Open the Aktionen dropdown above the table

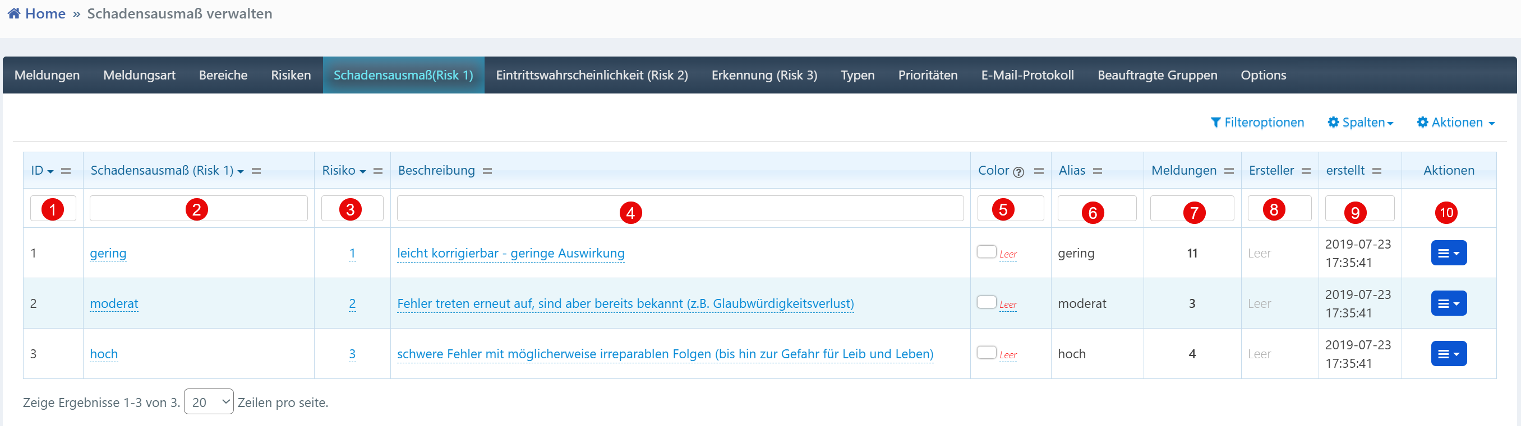pos(1455,123)
